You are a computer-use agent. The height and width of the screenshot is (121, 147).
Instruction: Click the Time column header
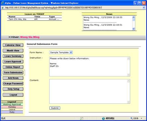coord(37,17)
